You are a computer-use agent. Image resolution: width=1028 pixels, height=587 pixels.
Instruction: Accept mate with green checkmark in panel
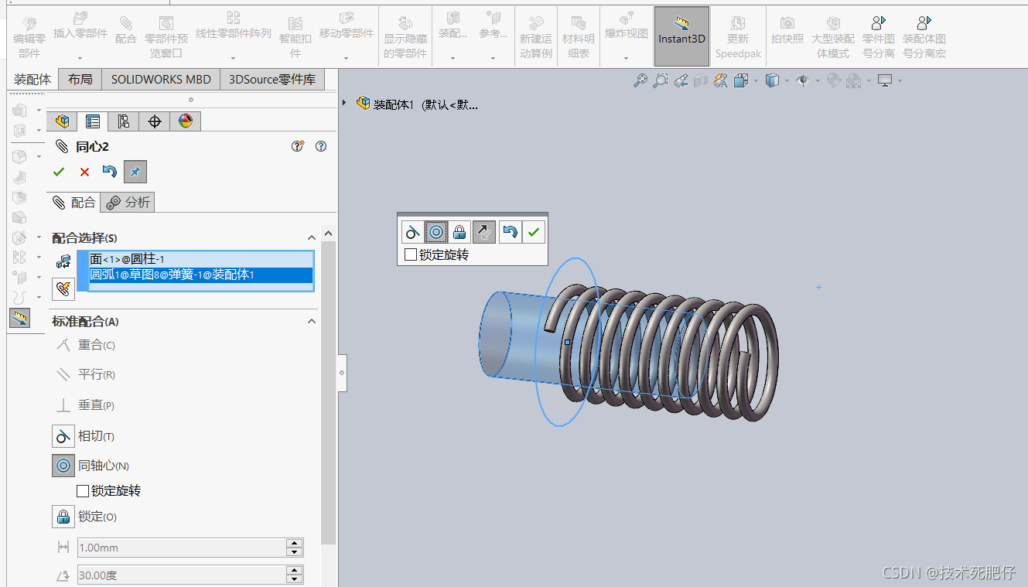tap(59, 172)
